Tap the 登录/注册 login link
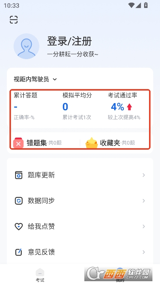Image resolution: width=160 pixels, height=285 pixels. coord(70,41)
